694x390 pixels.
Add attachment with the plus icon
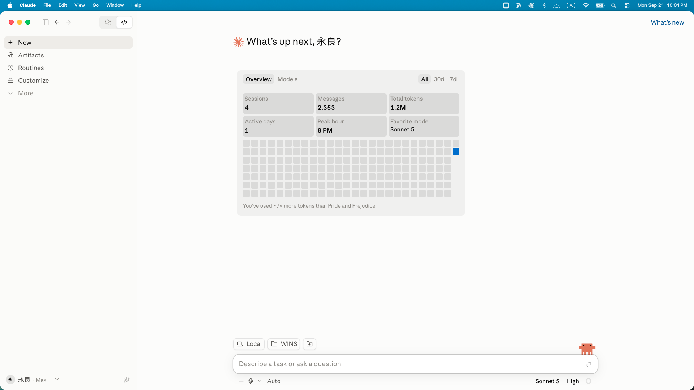(241, 381)
